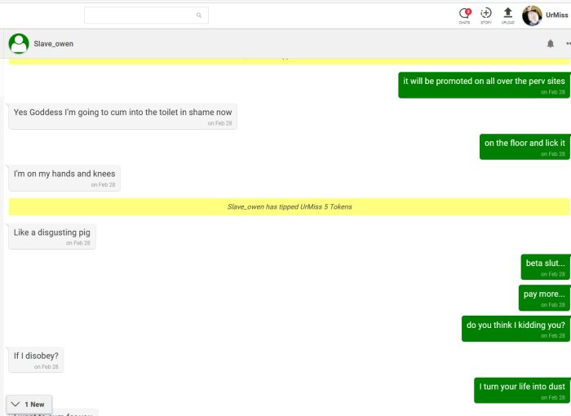Click the magnifier icon in search box

199,15
